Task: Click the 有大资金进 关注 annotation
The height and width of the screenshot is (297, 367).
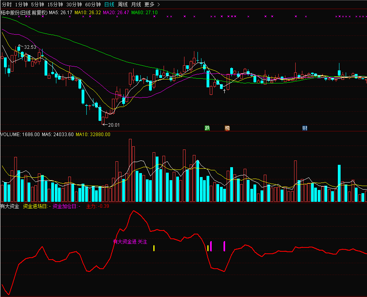Action: [130, 242]
